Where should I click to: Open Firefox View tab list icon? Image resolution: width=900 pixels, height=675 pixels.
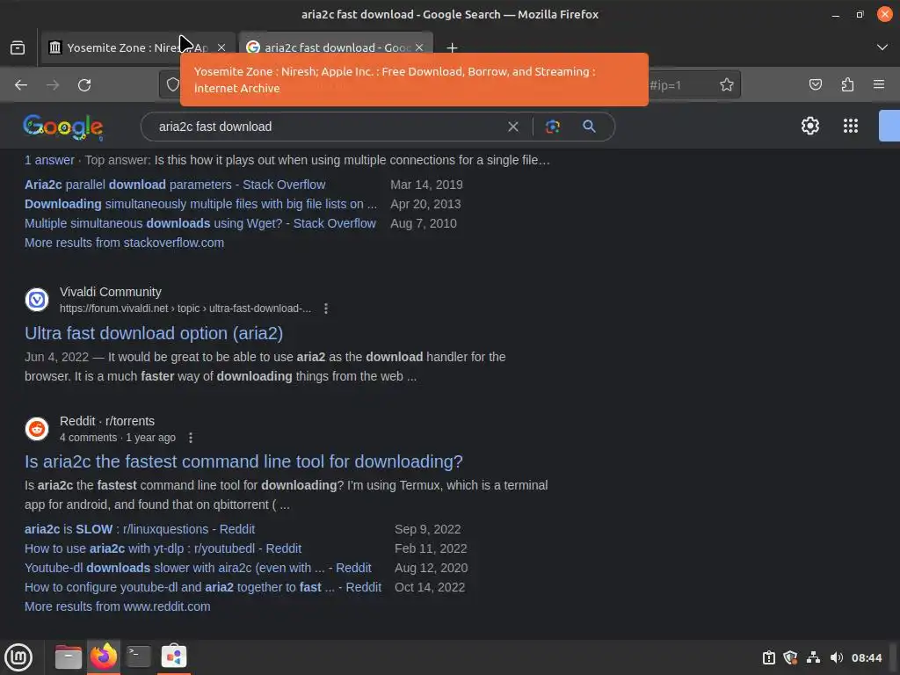pos(18,47)
